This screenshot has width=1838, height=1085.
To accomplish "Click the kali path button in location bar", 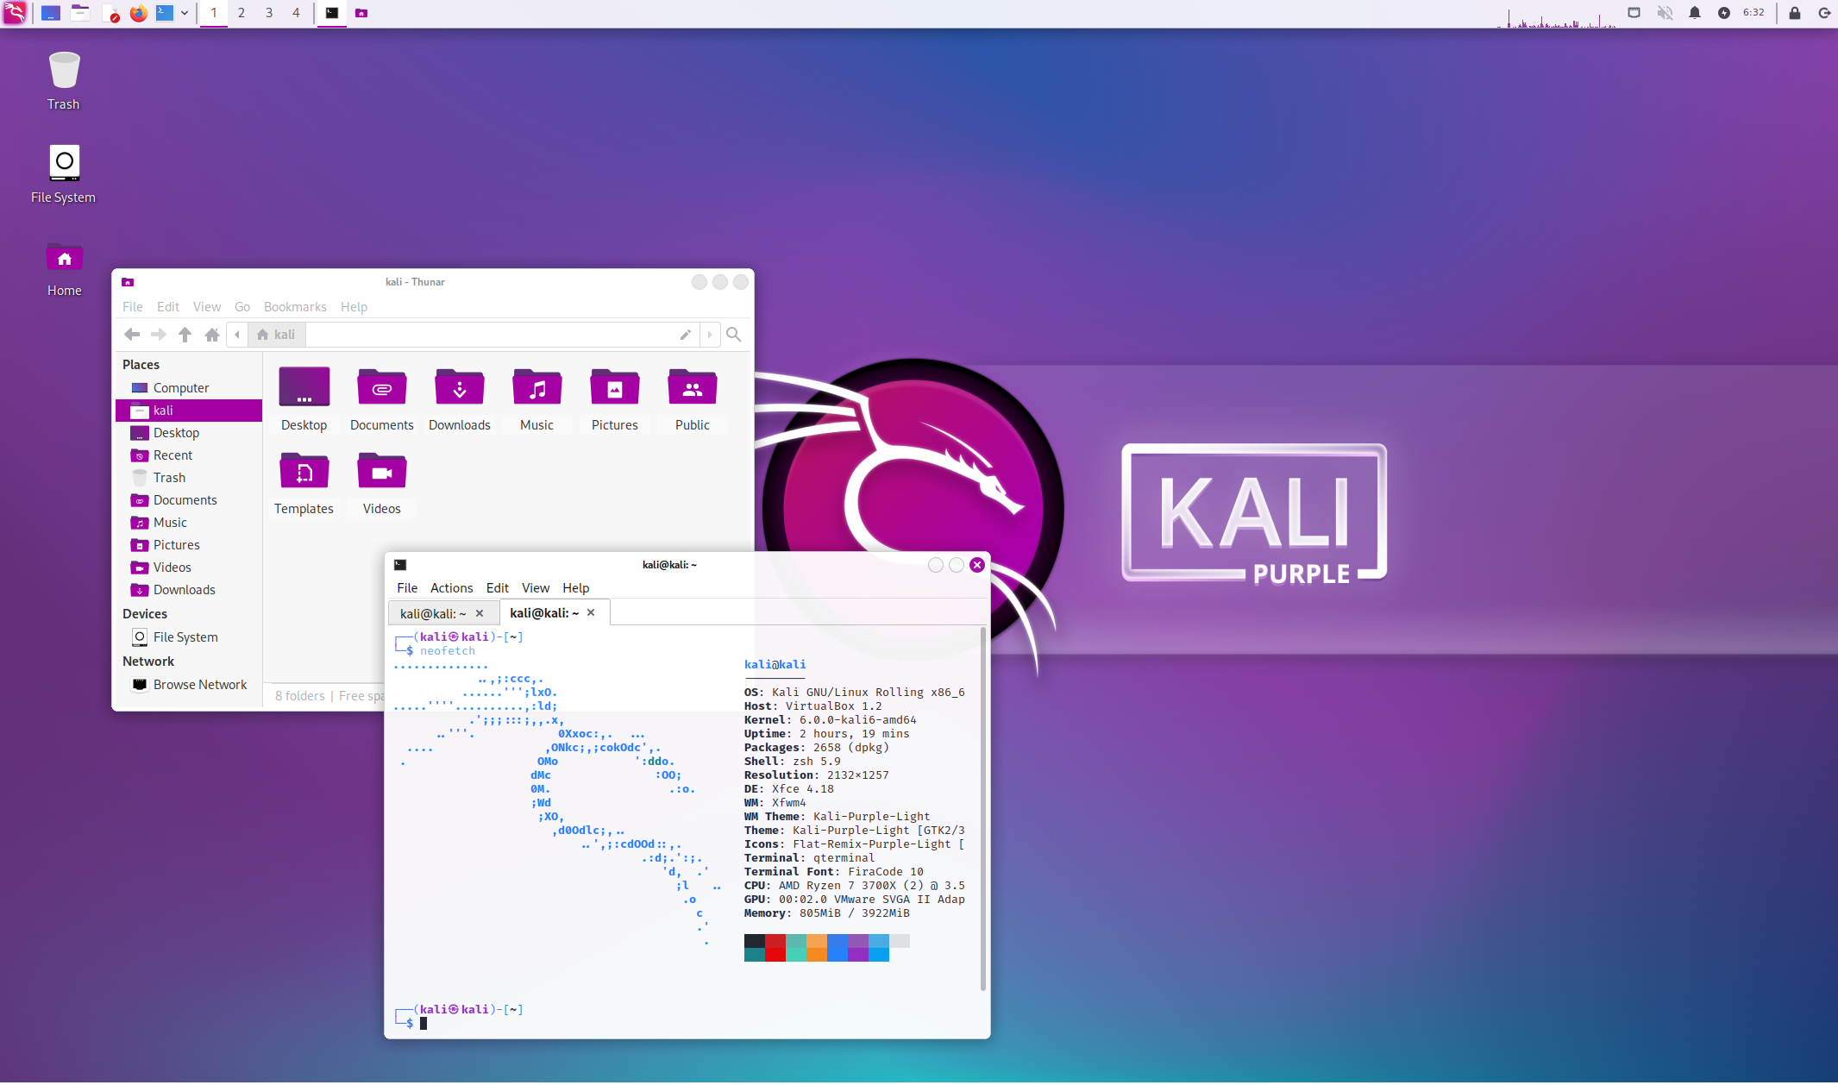I will coord(277,335).
